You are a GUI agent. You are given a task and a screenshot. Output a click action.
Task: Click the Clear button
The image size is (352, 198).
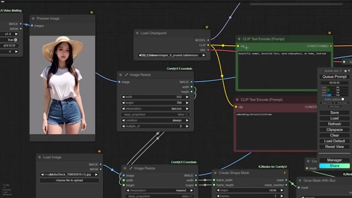[334, 135]
